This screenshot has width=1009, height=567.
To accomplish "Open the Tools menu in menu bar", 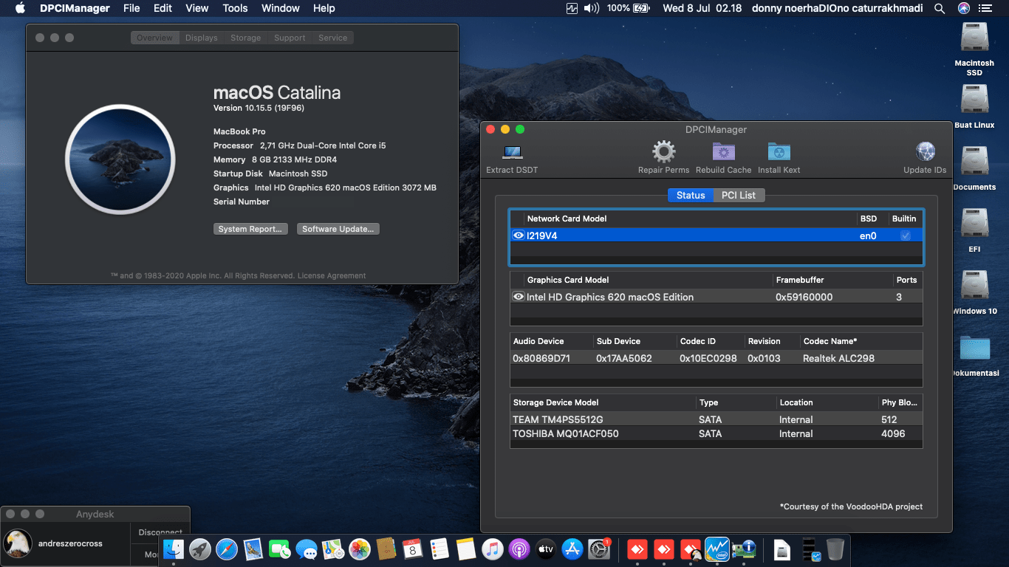I will coord(235,8).
